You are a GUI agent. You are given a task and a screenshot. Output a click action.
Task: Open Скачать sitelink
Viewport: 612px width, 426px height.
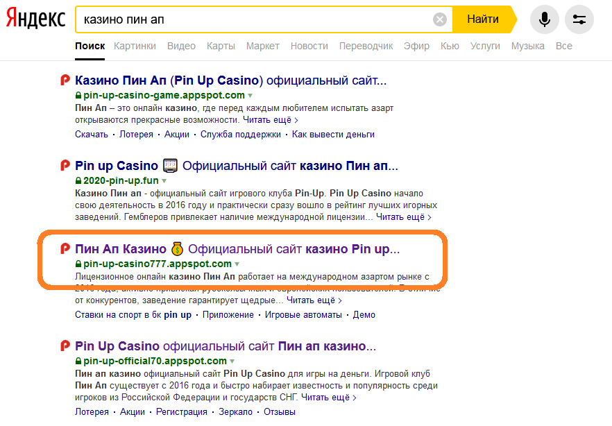click(x=92, y=135)
